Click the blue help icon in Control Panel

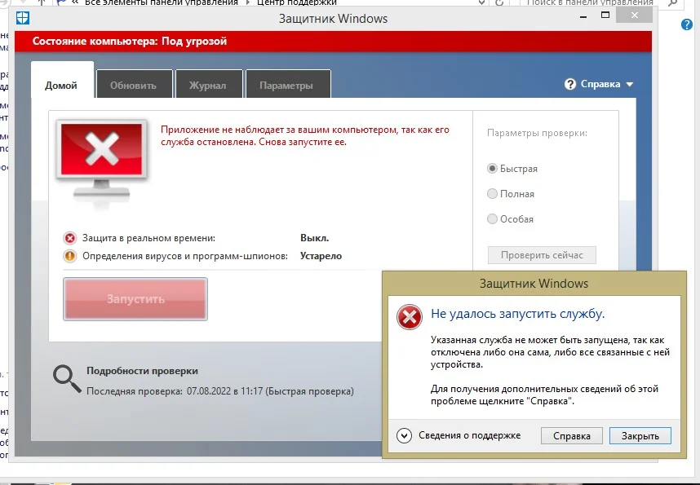click(x=687, y=25)
